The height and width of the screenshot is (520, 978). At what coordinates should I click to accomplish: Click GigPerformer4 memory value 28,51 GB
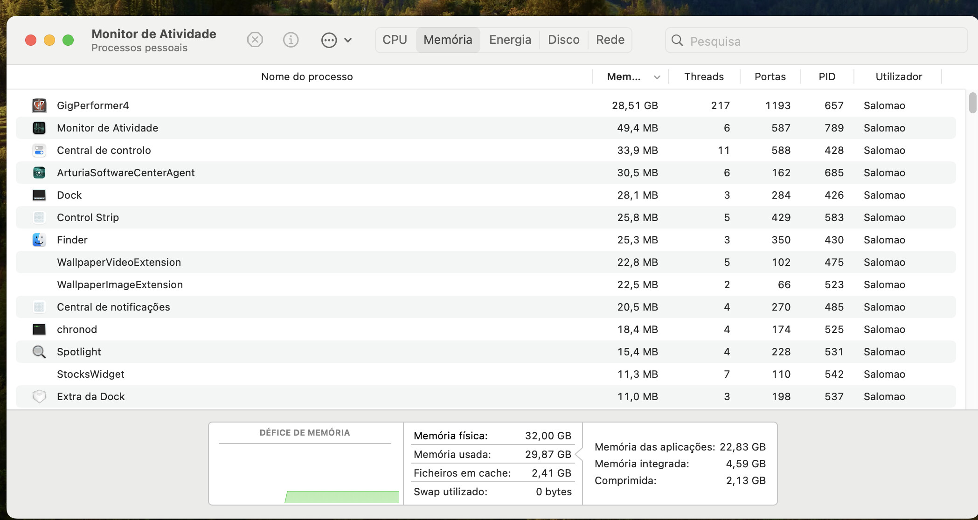click(635, 105)
